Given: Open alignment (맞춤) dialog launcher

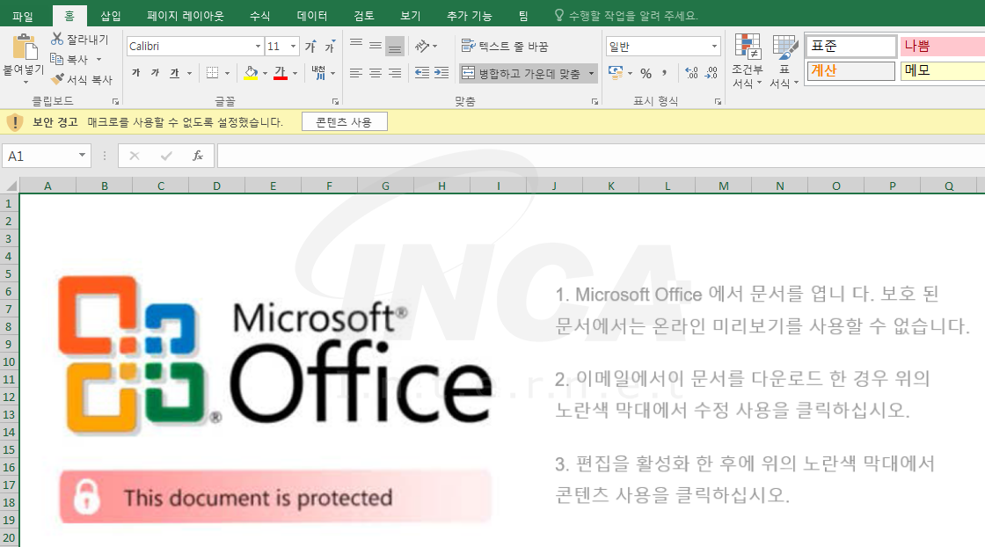Looking at the screenshot, I should [x=595, y=101].
